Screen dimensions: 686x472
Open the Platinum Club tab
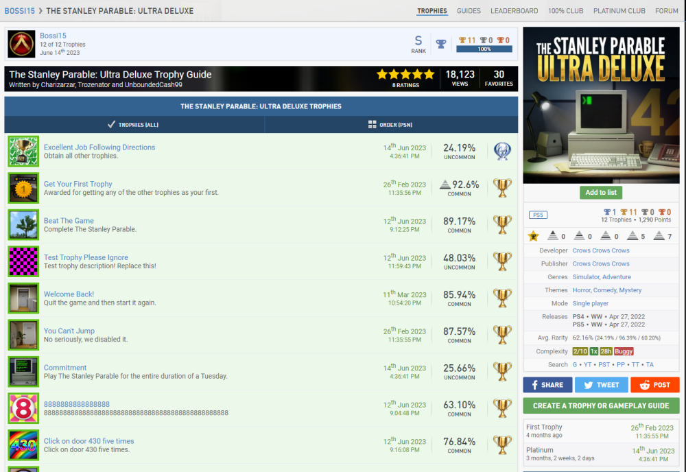(619, 11)
